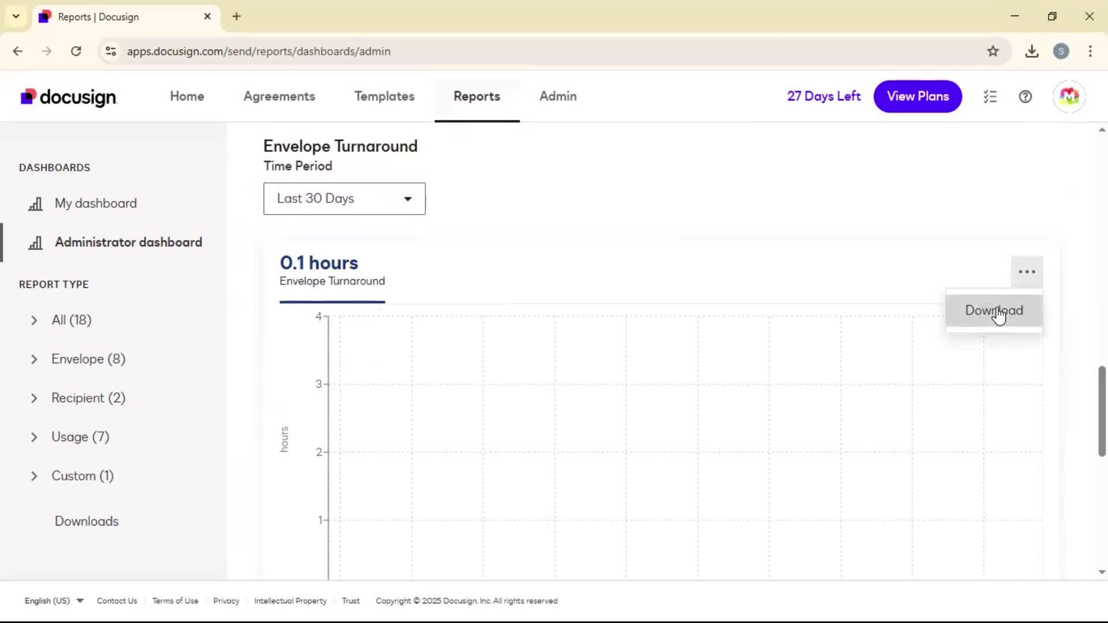Switch to the Templates tab
The width and height of the screenshot is (1108, 623).
(x=384, y=96)
